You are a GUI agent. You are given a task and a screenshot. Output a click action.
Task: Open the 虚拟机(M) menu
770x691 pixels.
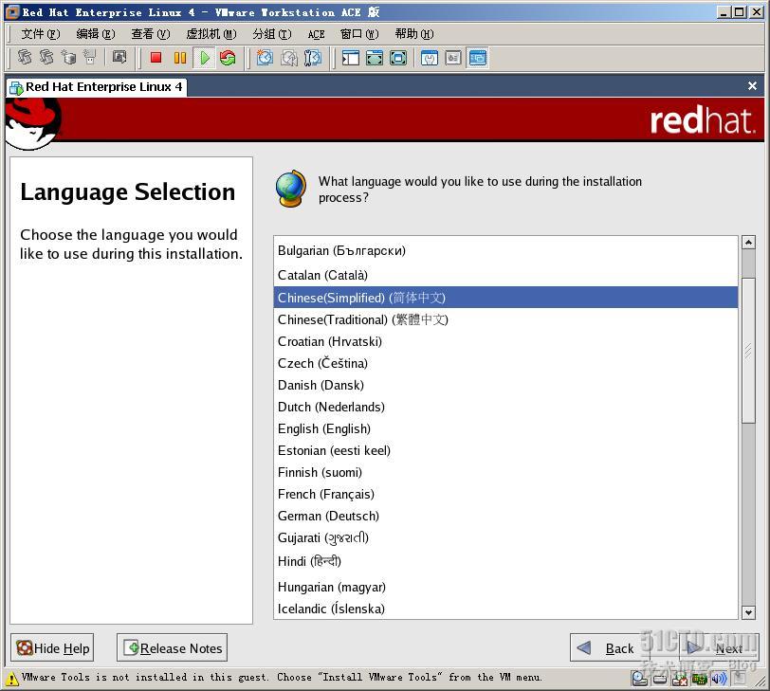211,34
